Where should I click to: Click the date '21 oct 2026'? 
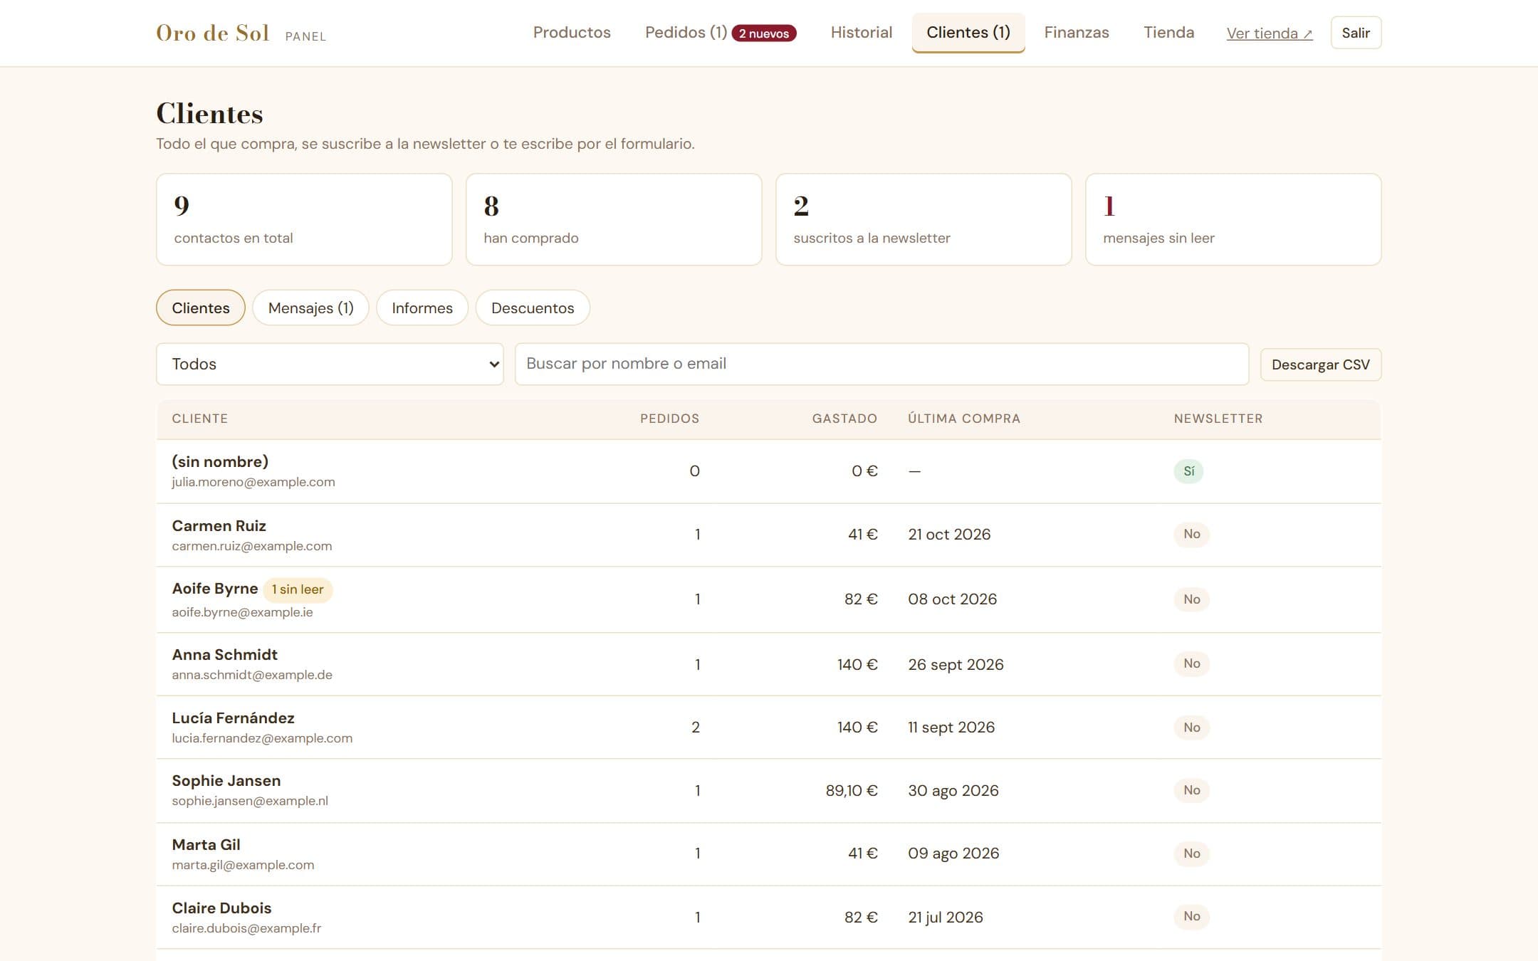pyautogui.click(x=949, y=534)
